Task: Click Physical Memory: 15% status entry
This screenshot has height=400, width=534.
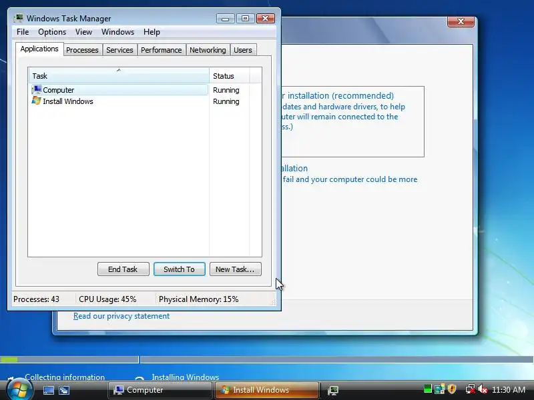Action: (x=198, y=299)
